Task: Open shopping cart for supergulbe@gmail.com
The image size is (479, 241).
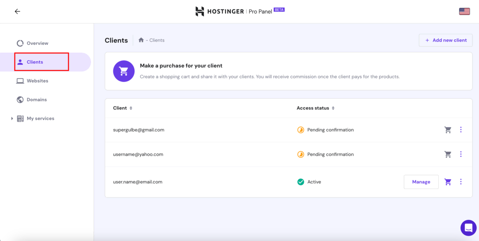Action: pos(448,130)
